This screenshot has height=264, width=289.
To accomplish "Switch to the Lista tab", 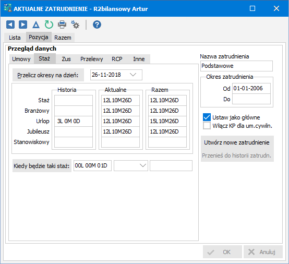I will [15, 38].
